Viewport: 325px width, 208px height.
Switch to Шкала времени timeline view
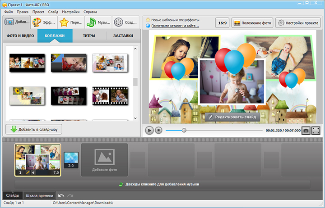(x=40, y=195)
